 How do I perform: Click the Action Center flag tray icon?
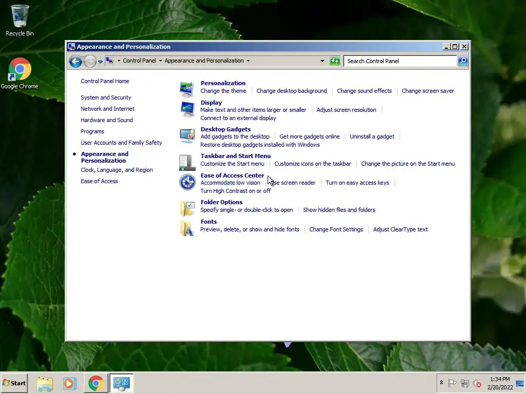pyautogui.click(x=452, y=383)
